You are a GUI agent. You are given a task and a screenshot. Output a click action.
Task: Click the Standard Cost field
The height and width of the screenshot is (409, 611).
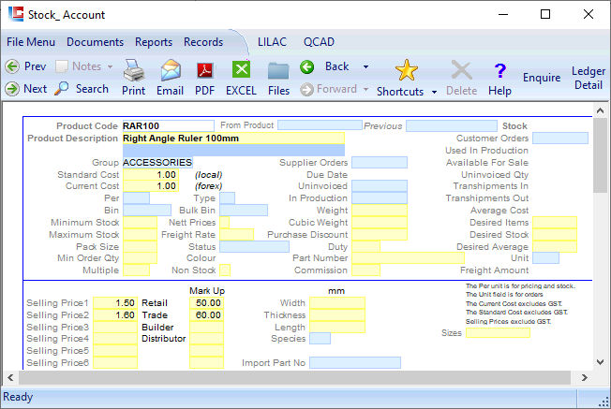pos(151,175)
